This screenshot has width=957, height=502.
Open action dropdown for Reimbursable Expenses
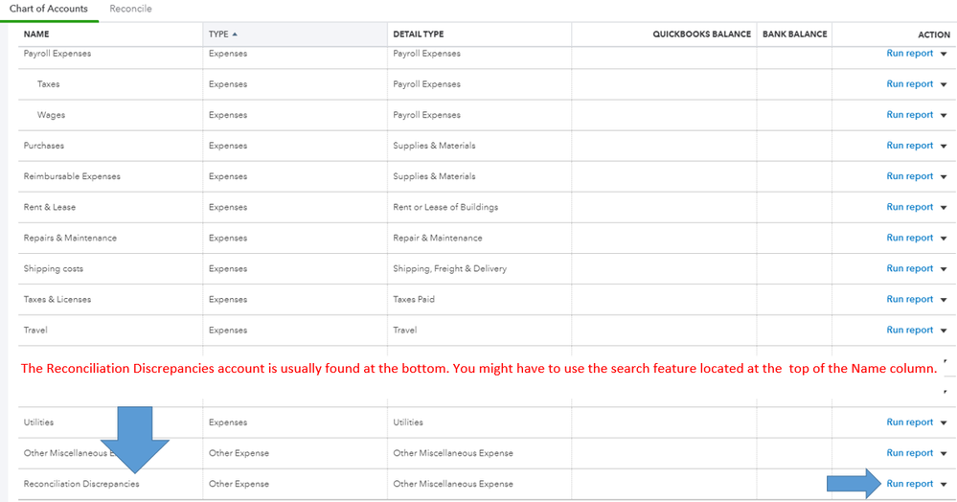click(944, 176)
